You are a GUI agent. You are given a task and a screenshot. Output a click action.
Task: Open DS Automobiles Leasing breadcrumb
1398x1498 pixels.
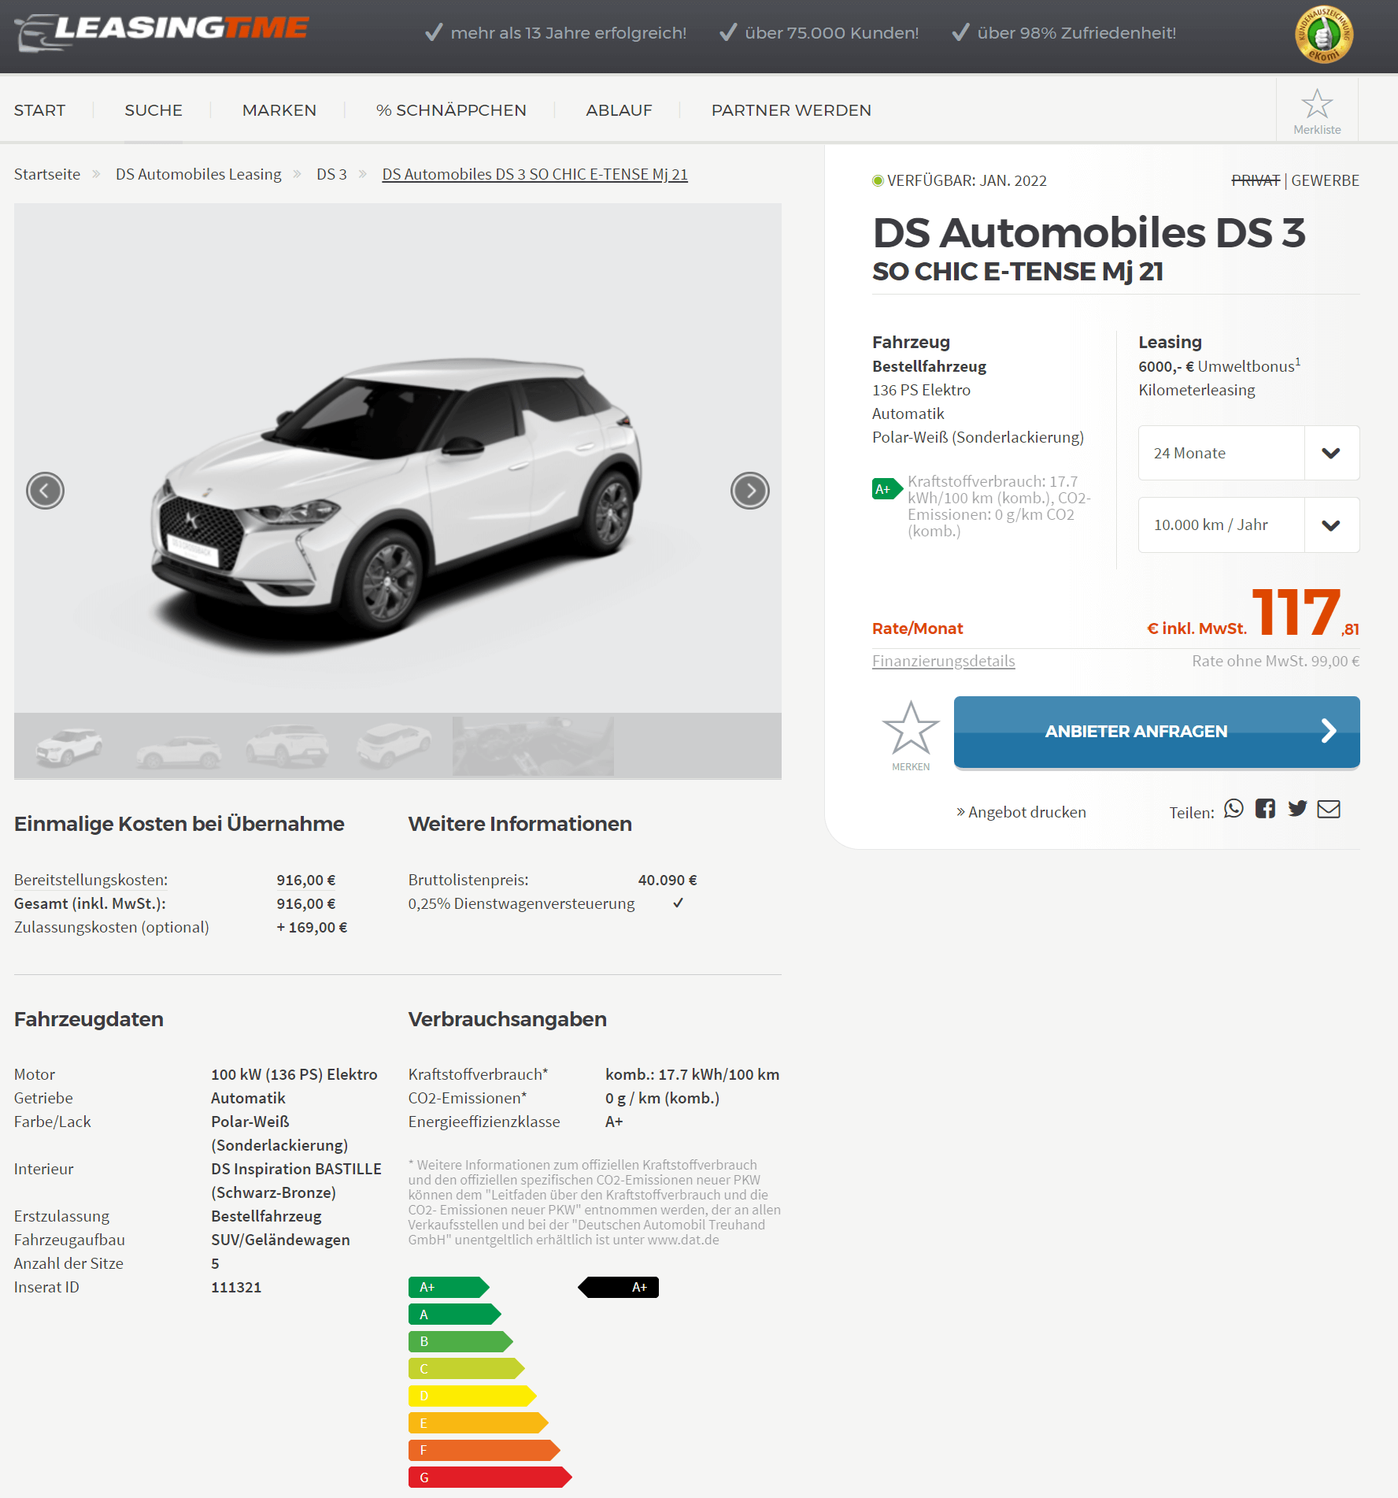point(198,174)
